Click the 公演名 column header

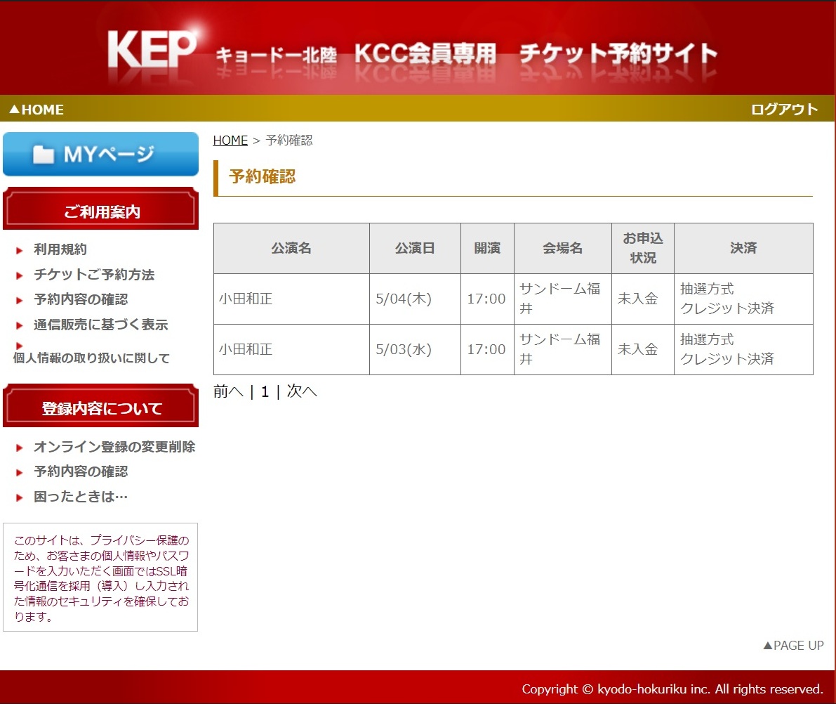click(291, 248)
